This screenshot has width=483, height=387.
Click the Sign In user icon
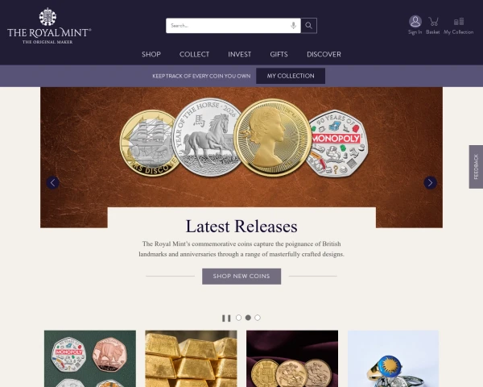[415, 22]
